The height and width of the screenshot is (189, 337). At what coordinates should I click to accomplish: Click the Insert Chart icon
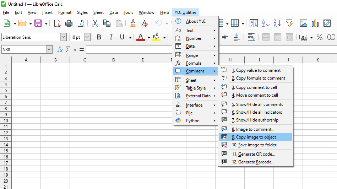click(315, 23)
